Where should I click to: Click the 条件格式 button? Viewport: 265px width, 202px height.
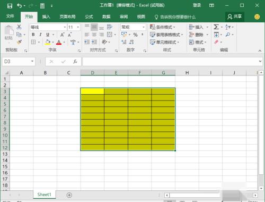click(x=163, y=27)
